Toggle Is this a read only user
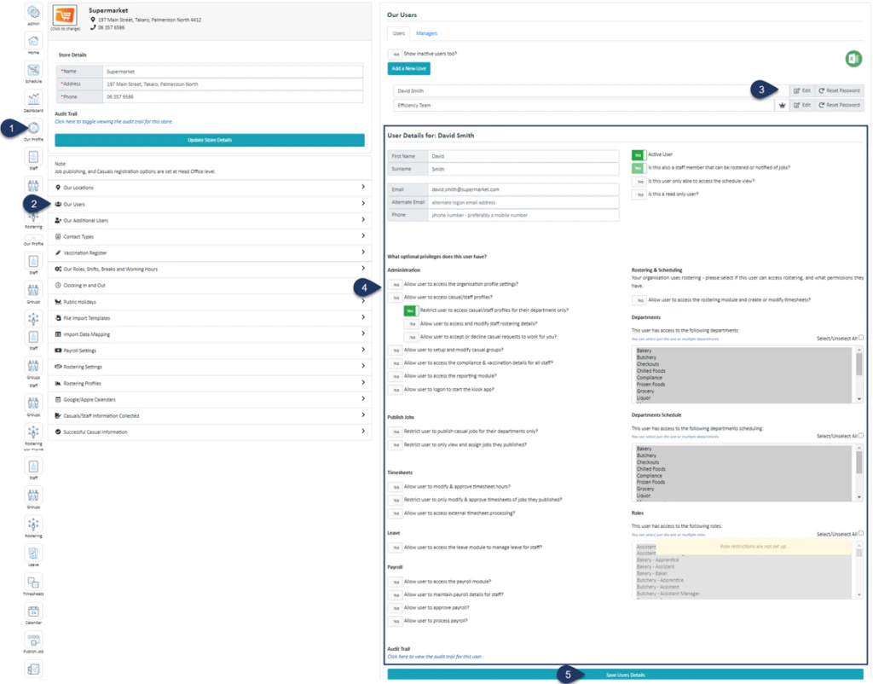 point(639,194)
